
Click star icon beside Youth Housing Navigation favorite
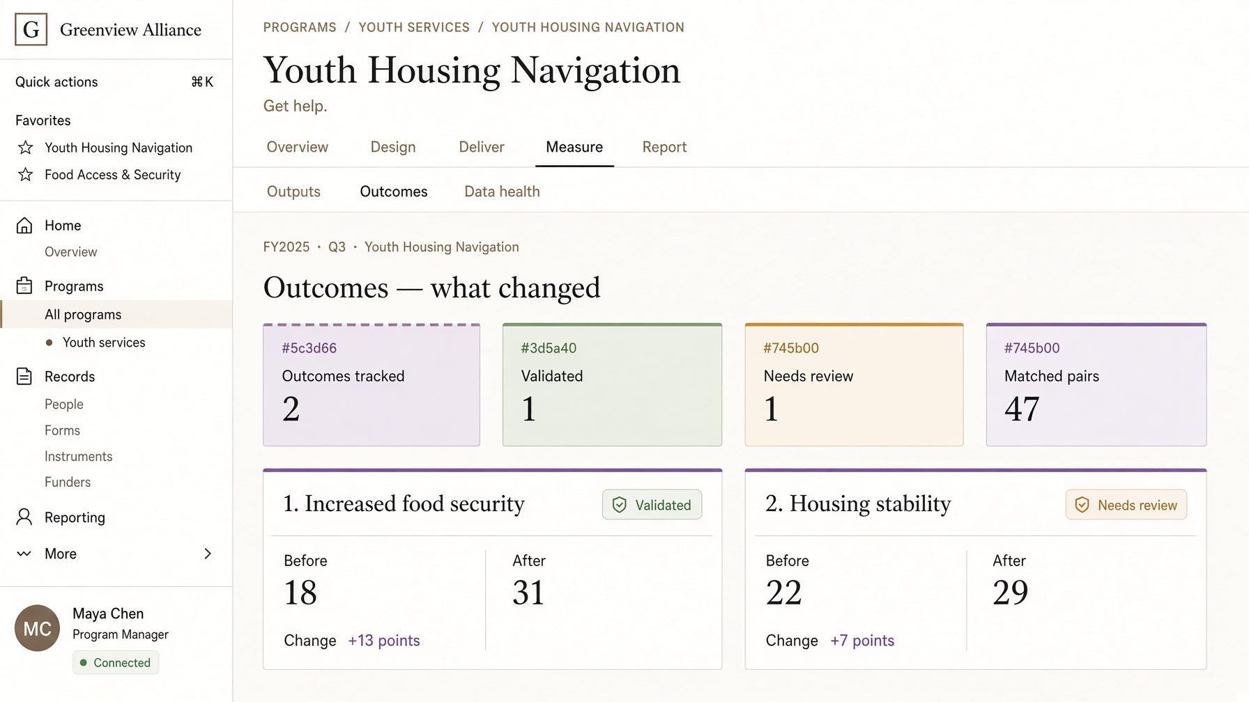[26, 148]
